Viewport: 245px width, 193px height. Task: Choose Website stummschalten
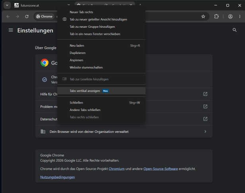coord(101,67)
